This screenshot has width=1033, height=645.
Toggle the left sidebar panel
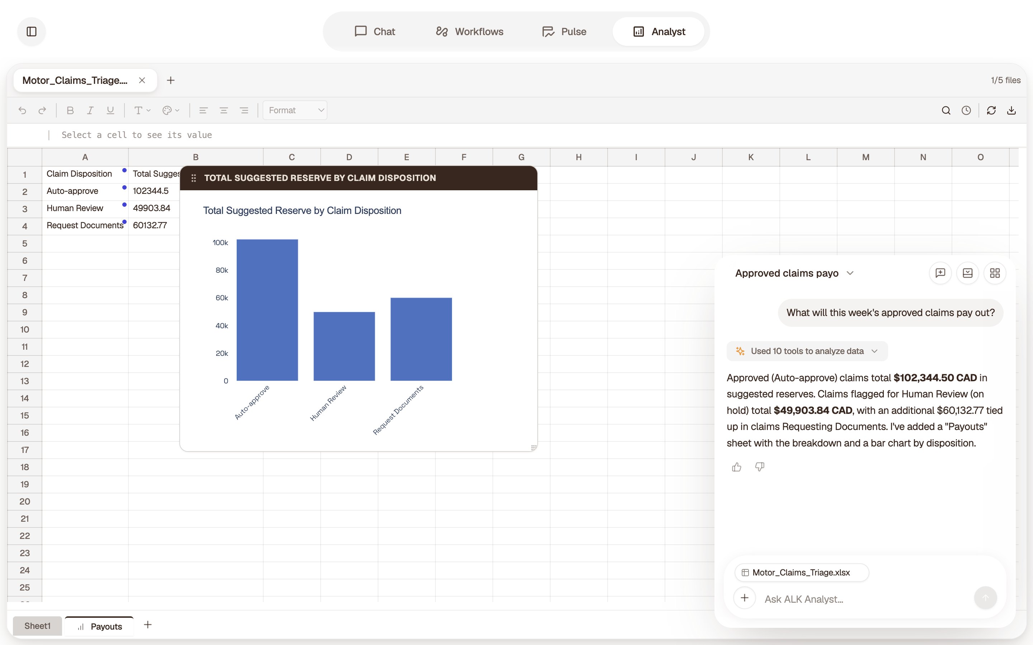coord(32,32)
